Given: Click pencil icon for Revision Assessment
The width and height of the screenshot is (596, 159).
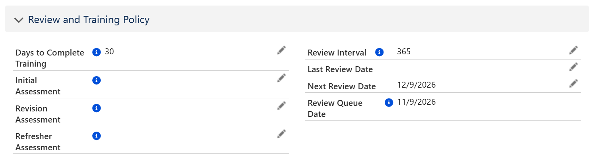Looking at the screenshot, I should 281,106.
